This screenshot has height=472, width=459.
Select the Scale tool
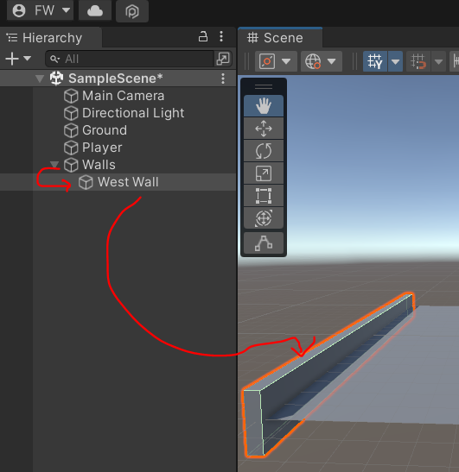tap(264, 173)
